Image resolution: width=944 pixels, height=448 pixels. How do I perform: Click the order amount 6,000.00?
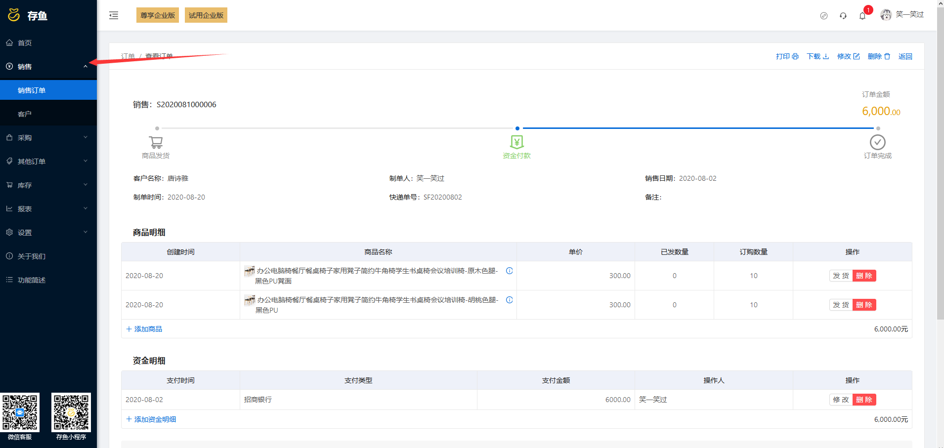coord(881,112)
